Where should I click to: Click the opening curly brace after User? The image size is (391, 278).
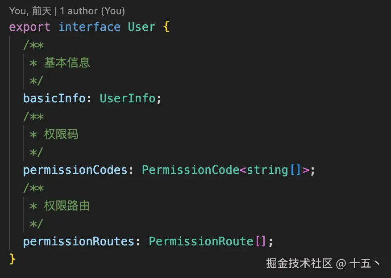click(x=166, y=27)
